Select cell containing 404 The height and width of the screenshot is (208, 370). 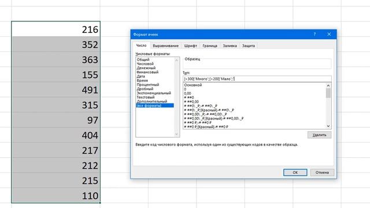click(55, 135)
